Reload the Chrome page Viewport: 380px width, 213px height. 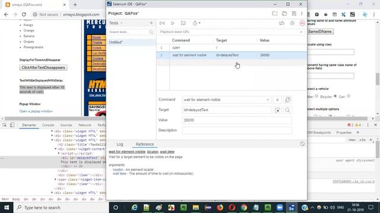point(24,14)
